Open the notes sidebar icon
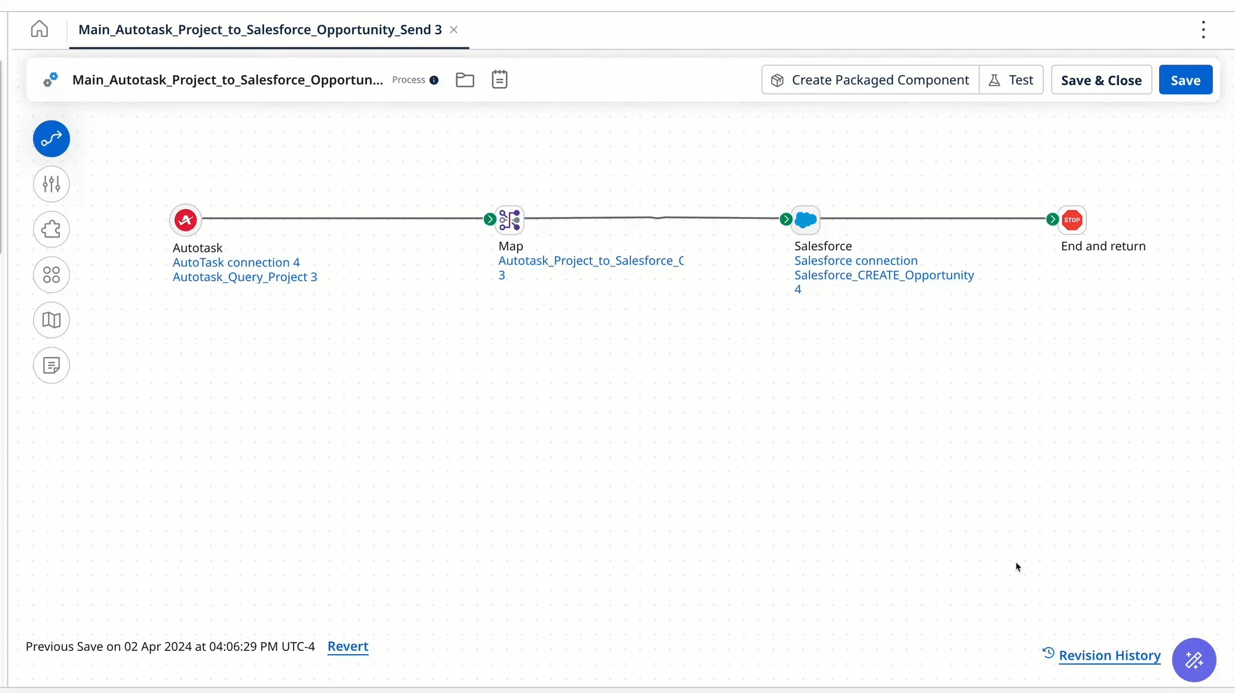The image size is (1235, 693). pos(51,366)
